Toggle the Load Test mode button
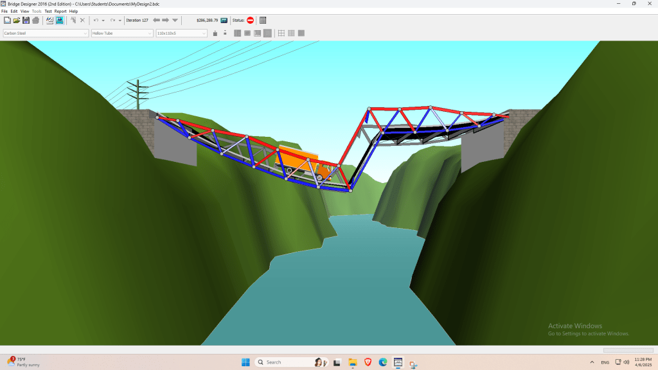The width and height of the screenshot is (658, 370). pos(60,20)
